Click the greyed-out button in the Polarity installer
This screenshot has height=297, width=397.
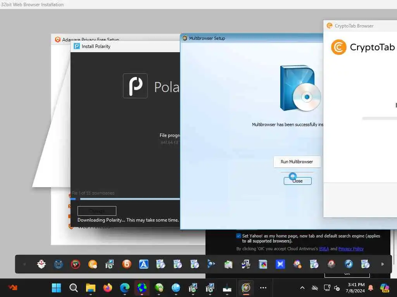[x=97, y=211]
